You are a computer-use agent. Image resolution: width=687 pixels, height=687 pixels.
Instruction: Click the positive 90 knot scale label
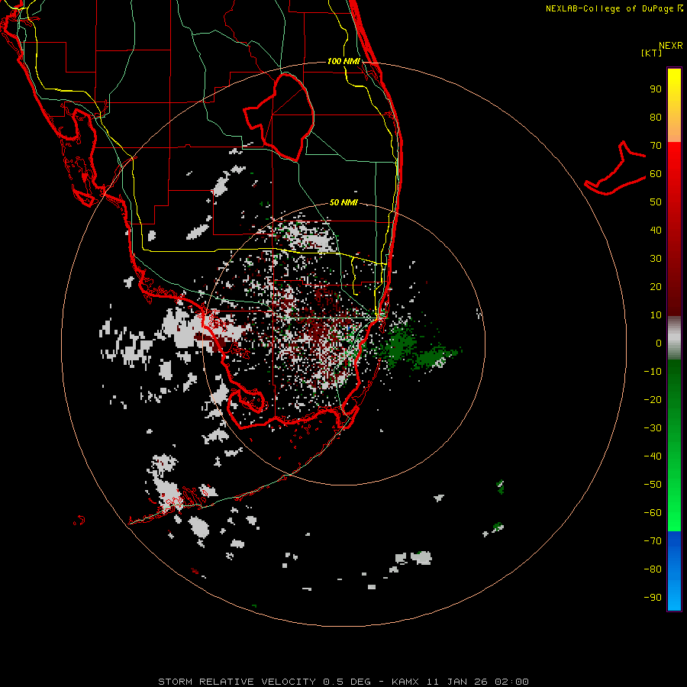[x=656, y=89]
